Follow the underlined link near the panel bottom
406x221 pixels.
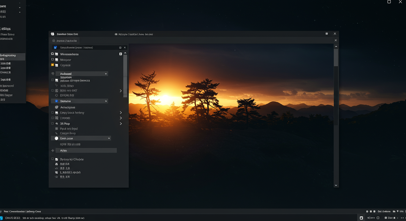(x=65, y=168)
